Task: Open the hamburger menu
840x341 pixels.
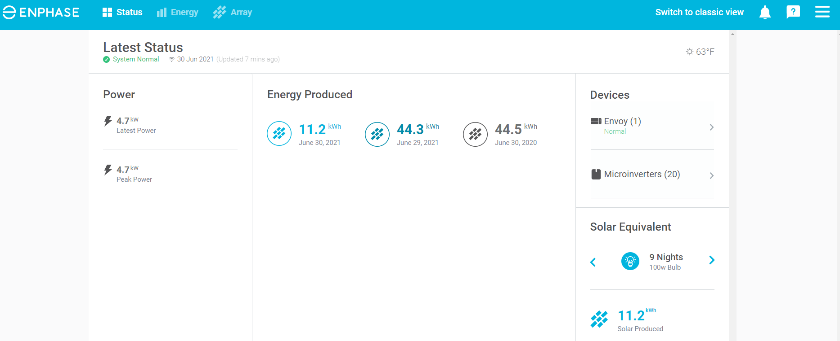Action: pyautogui.click(x=822, y=12)
